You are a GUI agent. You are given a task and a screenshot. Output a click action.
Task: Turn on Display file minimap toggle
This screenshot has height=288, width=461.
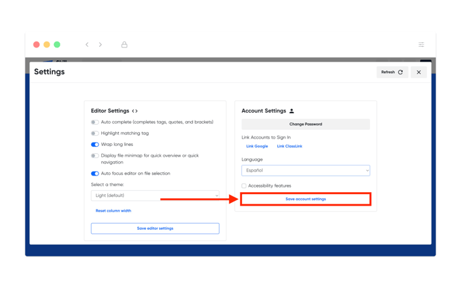point(94,156)
